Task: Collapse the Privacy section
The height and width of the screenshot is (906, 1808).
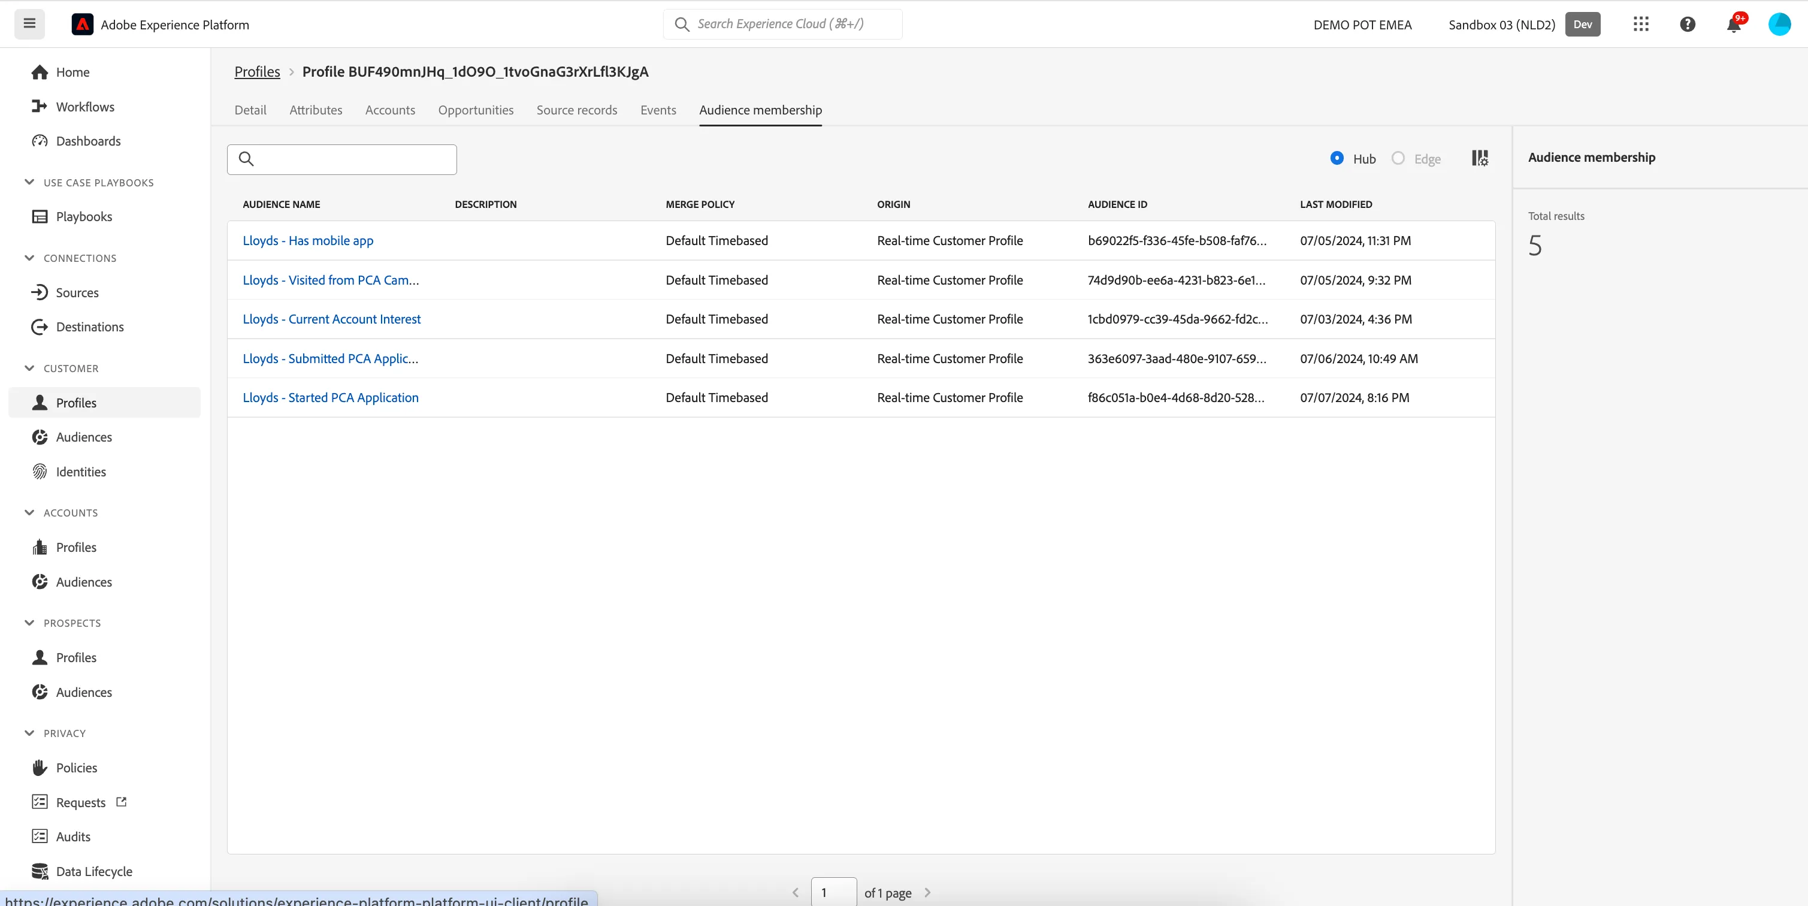Action: [29, 733]
